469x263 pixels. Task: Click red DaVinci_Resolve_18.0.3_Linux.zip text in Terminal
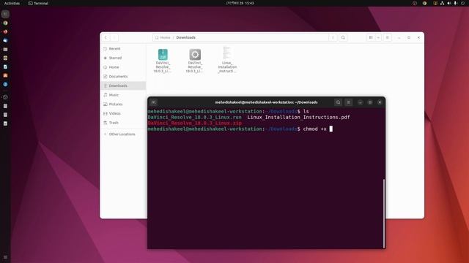point(194,123)
